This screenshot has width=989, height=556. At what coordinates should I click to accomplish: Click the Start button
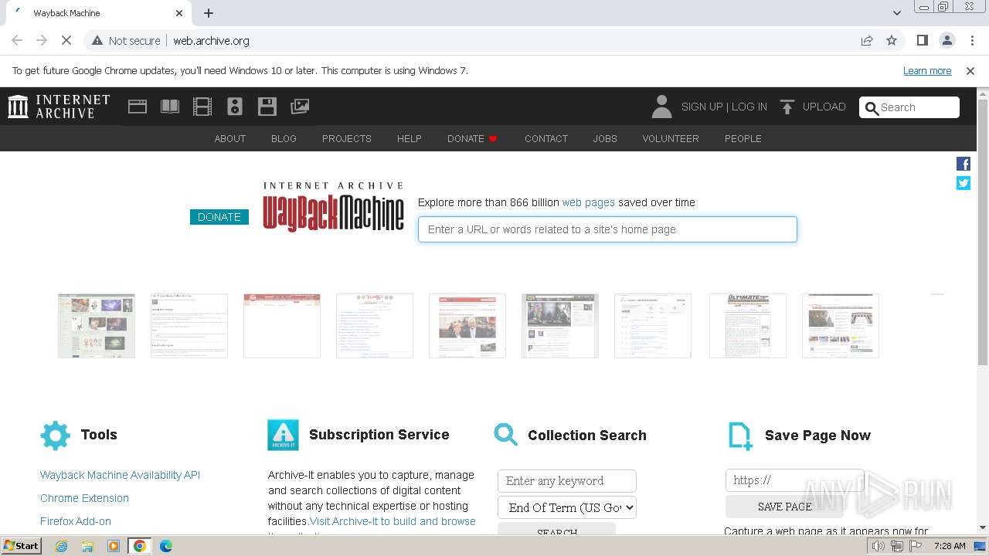pyautogui.click(x=21, y=546)
